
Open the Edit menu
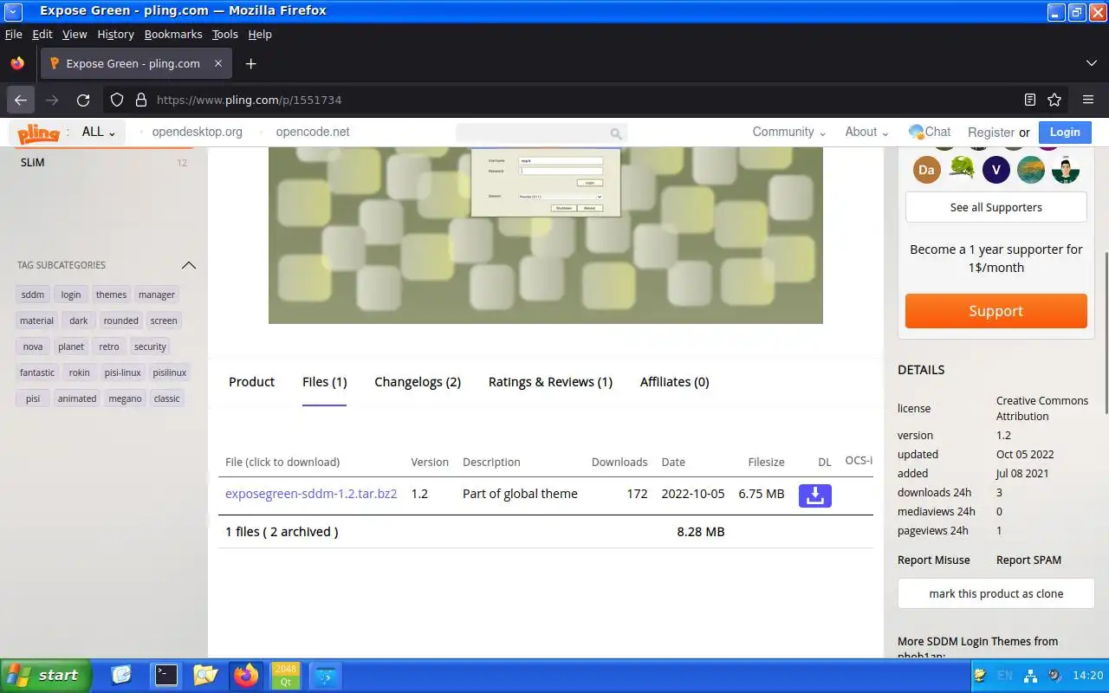[x=42, y=34]
